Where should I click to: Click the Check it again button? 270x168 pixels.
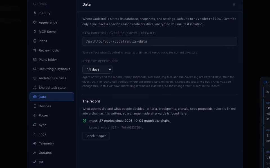pos(96,136)
